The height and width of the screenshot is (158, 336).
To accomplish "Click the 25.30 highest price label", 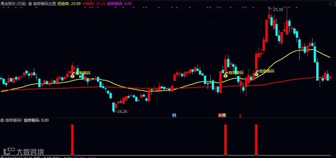I will [x=278, y=10].
